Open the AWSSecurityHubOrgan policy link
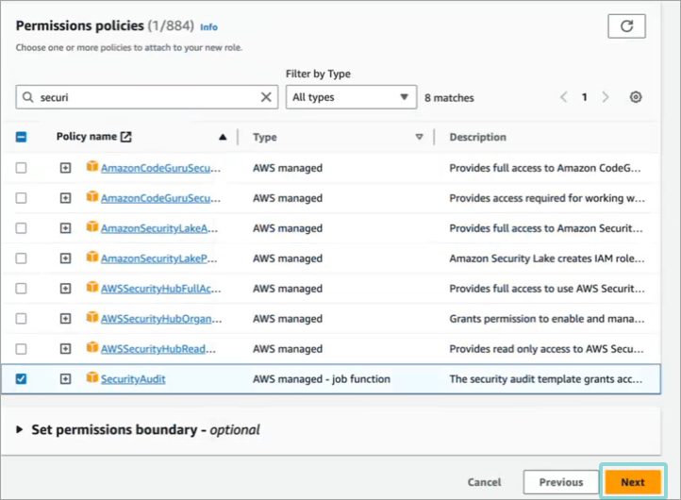 [x=161, y=319]
